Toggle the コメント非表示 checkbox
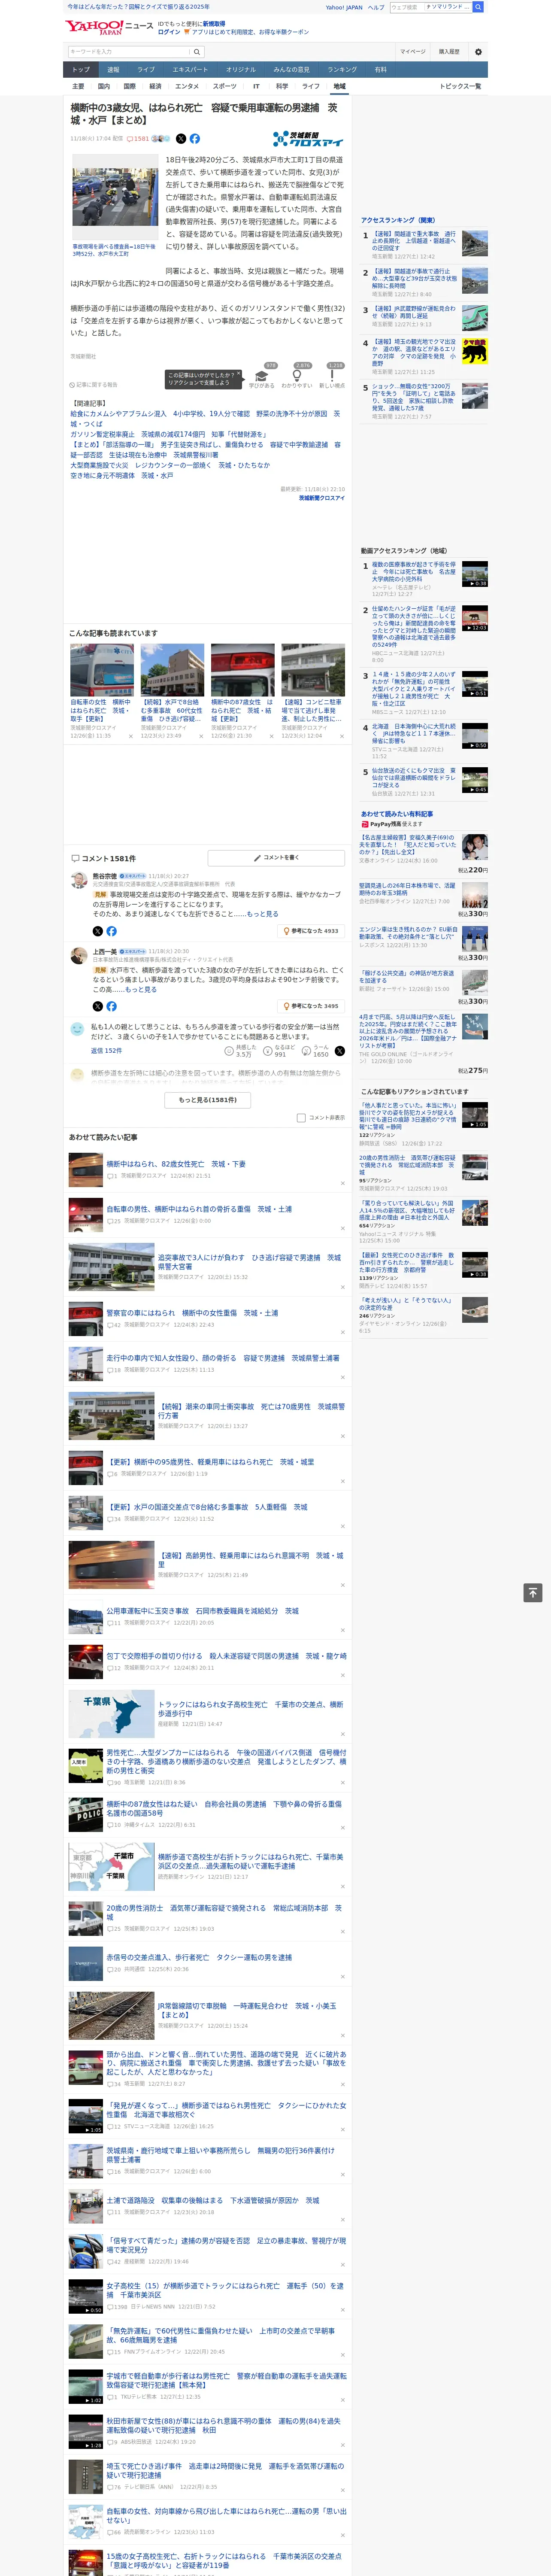Screen dimensions: 551x2576 tap(301, 1117)
